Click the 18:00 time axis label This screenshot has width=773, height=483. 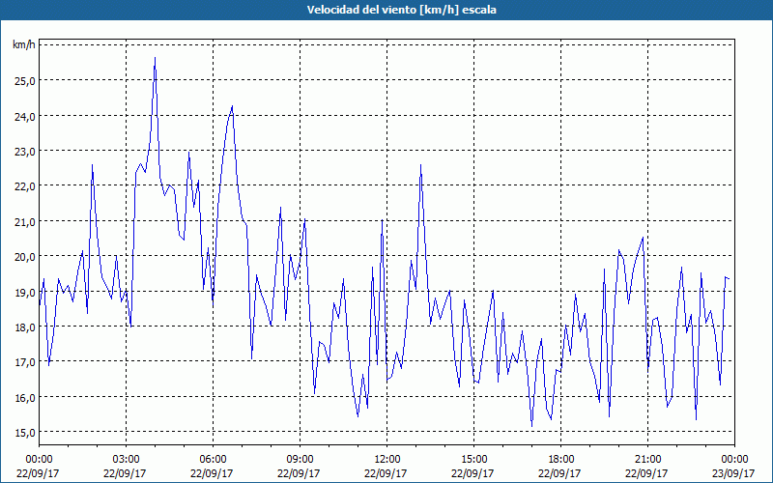pos(561,460)
